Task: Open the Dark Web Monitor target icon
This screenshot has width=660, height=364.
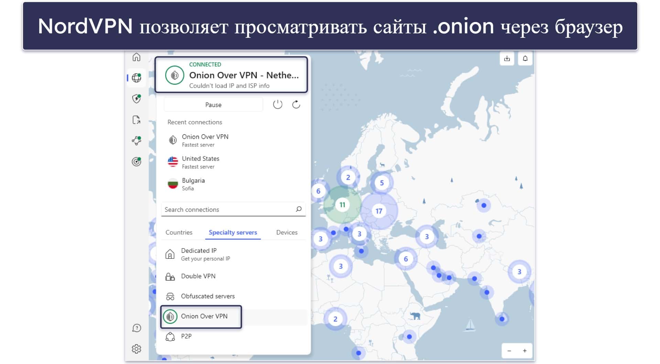Action: 137,162
